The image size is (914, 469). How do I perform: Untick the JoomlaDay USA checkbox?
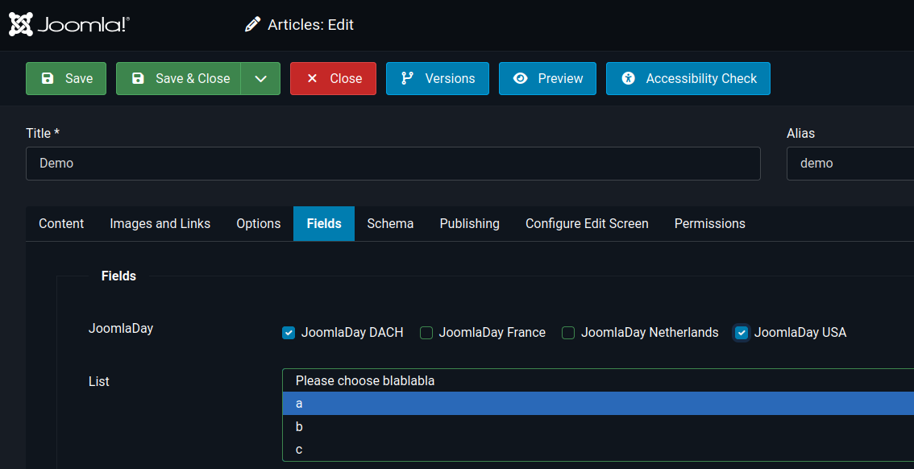(742, 333)
